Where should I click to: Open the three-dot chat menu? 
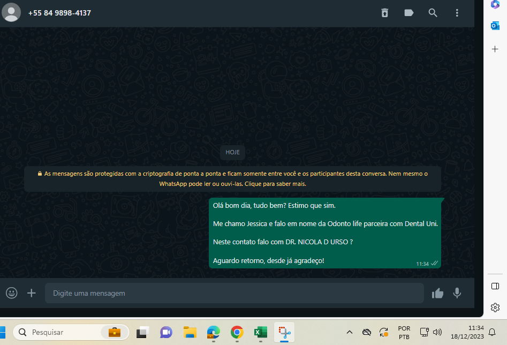pyautogui.click(x=457, y=13)
